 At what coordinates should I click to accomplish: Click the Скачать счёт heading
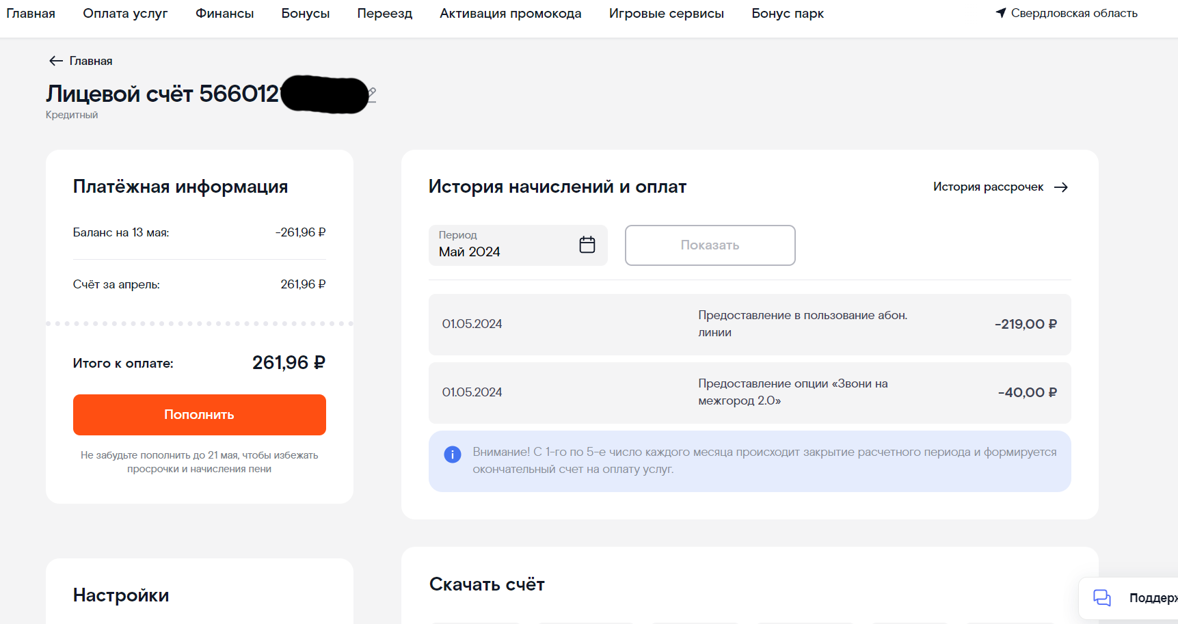coord(487,584)
